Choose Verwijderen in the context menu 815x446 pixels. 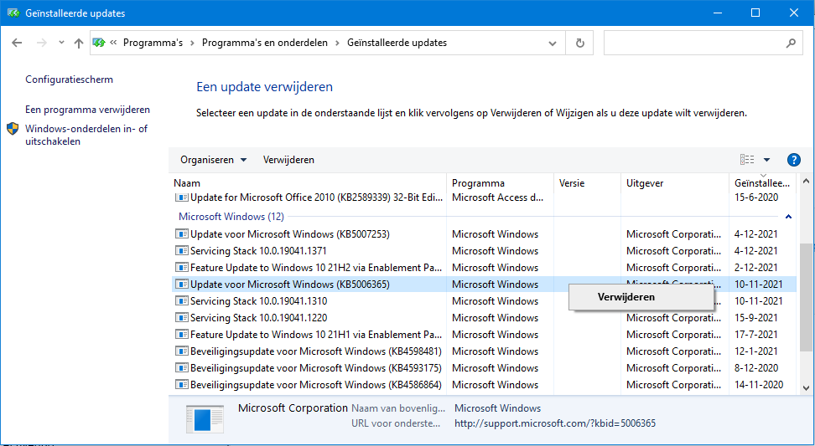[641, 297]
